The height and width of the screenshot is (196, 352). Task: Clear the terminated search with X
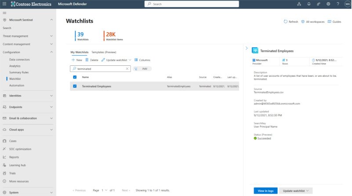pyautogui.click(x=127, y=68)
